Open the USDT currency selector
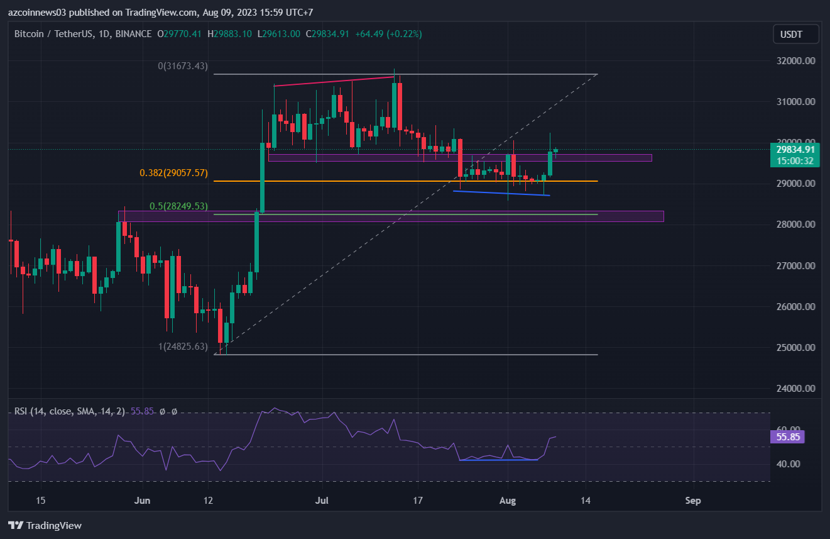Screen dimensions: 830x539 pos(795,34)
